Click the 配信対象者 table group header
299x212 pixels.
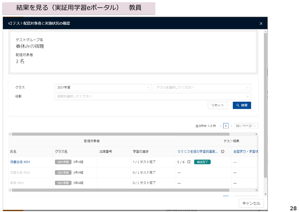92,141
